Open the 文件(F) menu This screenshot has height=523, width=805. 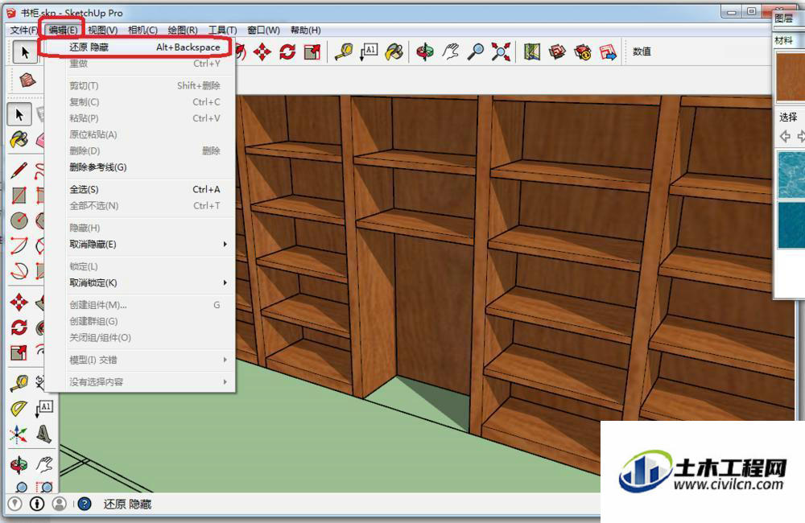[x=23, y=31]
